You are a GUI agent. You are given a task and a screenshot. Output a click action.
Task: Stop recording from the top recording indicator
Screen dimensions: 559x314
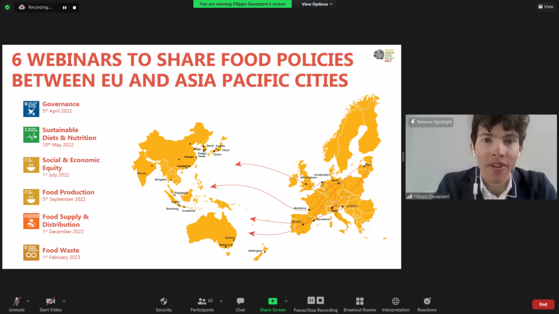[74, 8]
